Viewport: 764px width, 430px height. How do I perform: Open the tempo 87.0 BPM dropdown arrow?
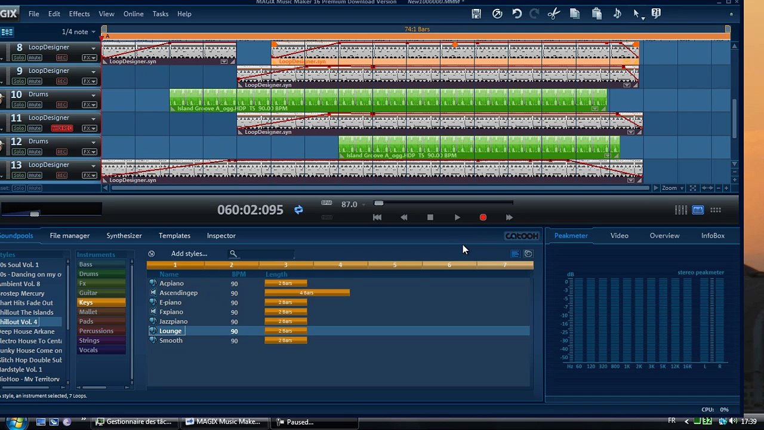362,204
